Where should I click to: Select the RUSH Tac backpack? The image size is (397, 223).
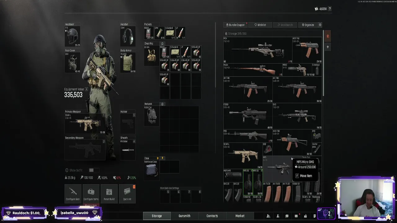[x=152, y=116]
